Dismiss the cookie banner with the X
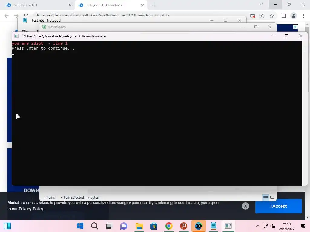The height and width of the screenshot is (232, 310). (245, 206)
